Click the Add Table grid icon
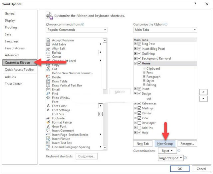The image size is (213, 174). (x=48, y=44)
